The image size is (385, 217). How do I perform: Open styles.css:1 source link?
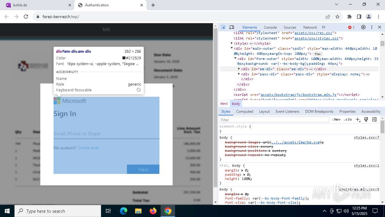[366, 165]
